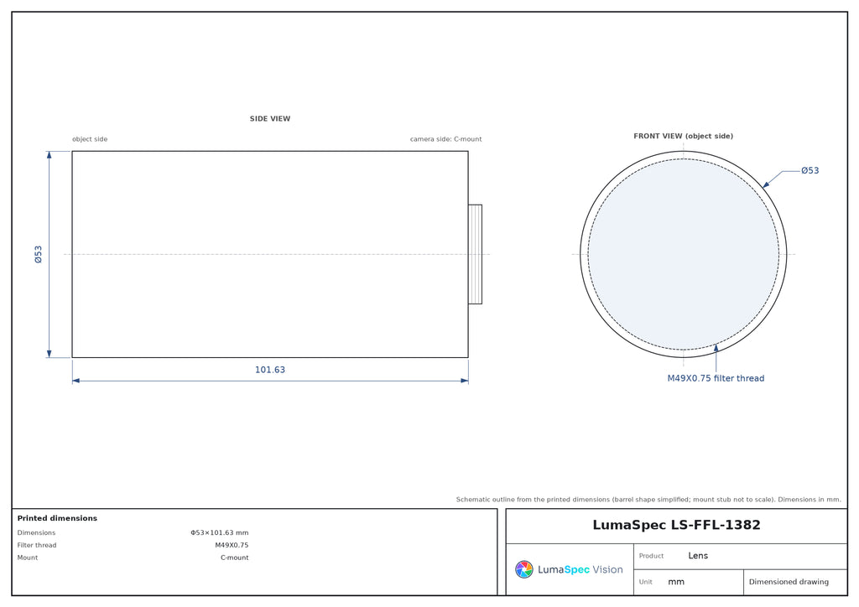Click the Ø53 label beside the front view
The height and width of the screenshot is (607, 859).
810,170
